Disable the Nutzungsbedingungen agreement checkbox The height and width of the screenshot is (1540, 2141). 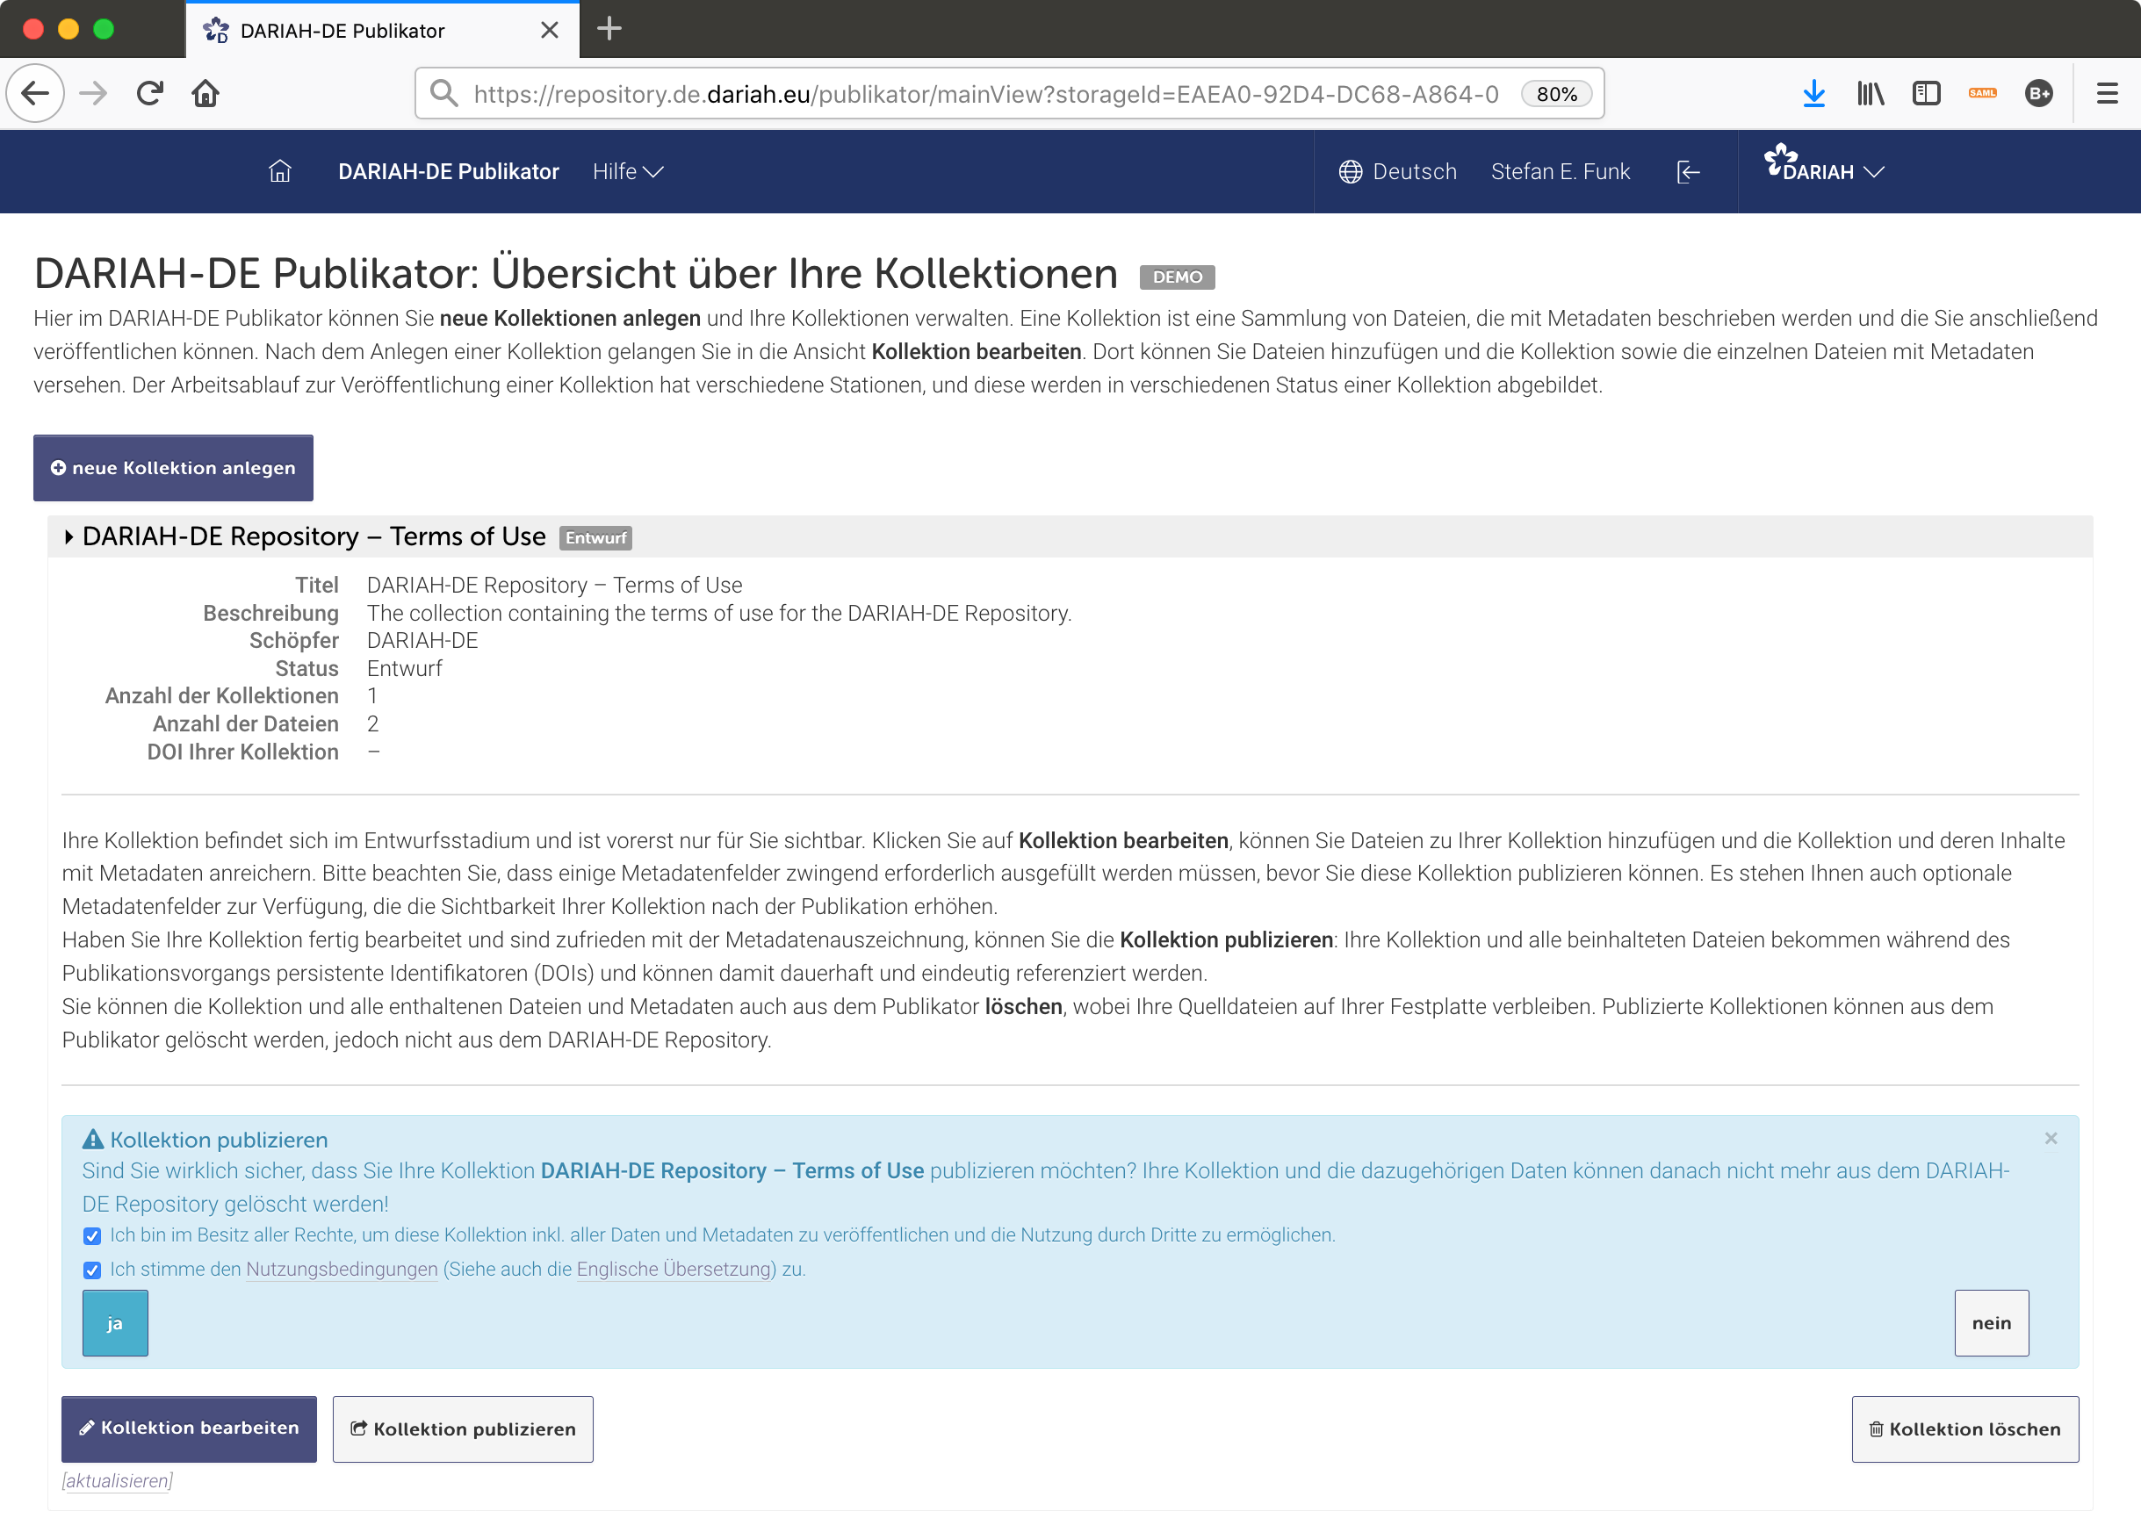coord(91,1270)
